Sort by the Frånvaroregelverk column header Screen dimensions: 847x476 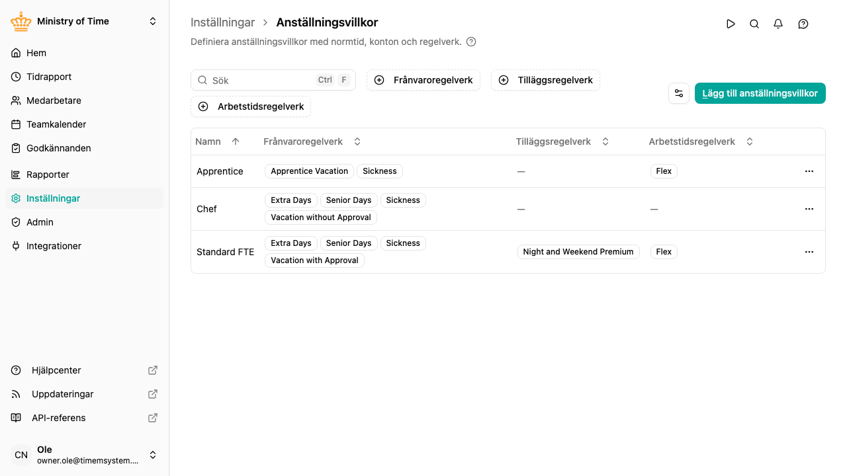coord(312,141)
